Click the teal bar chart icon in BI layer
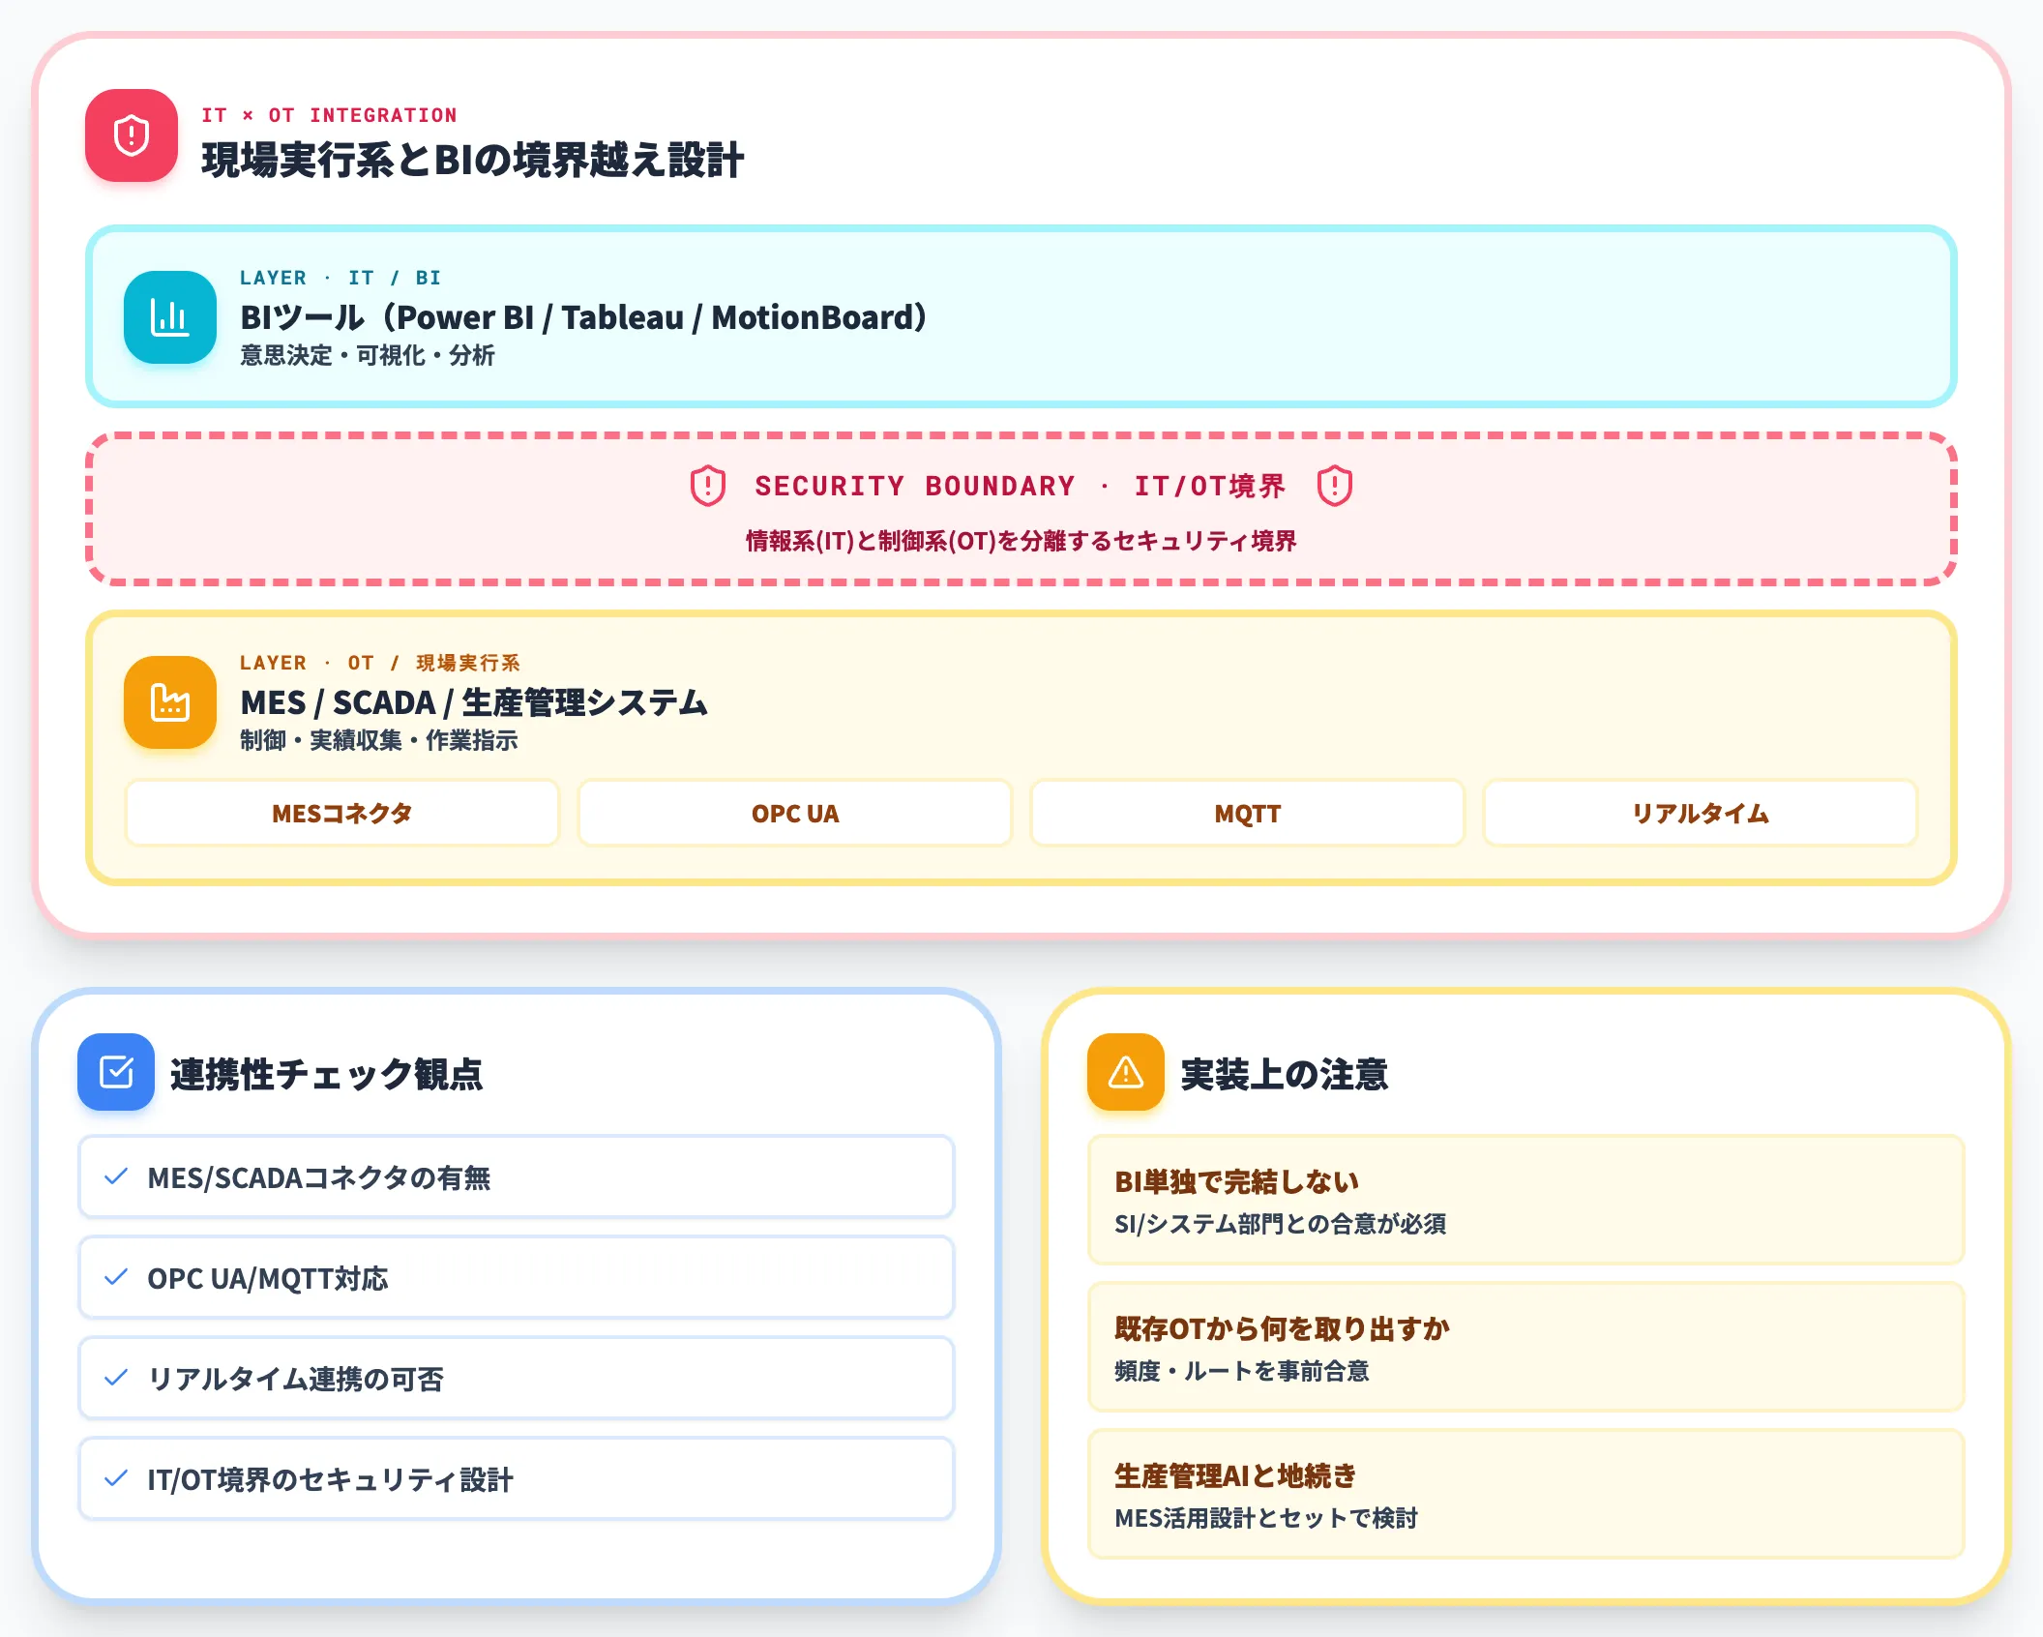Image resolution: width=2043 pixels, height=1637 pixels. (x=170, y=317)
